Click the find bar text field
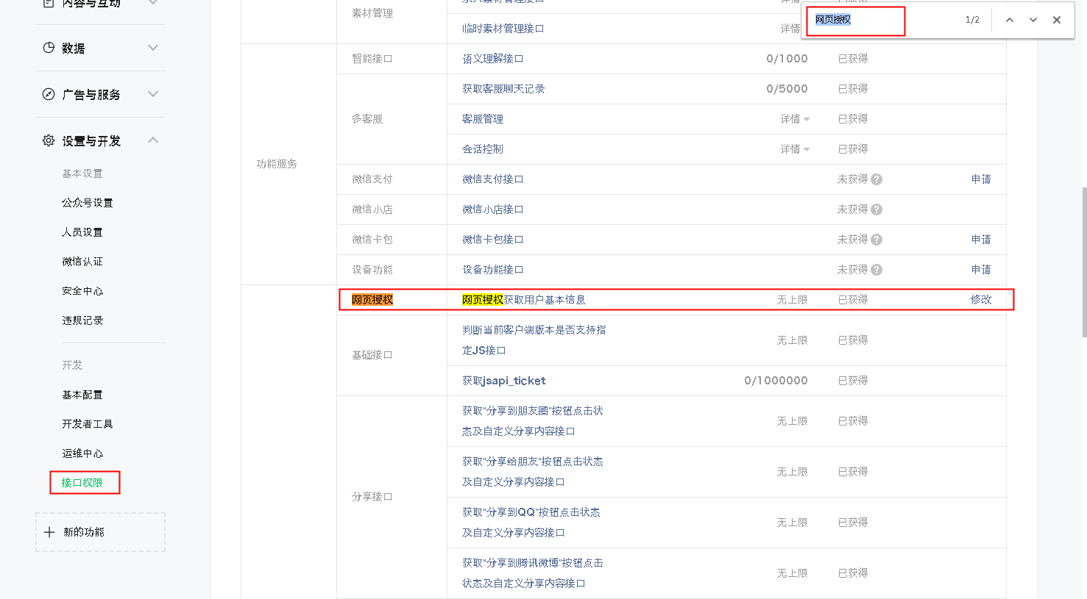Screen dimensions: 1087x599 click(883, 20)
